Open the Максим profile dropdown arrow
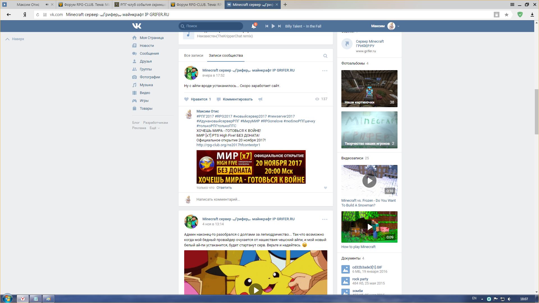The height and width of the screenshot is (303, 539). click(x=398, y=26)
